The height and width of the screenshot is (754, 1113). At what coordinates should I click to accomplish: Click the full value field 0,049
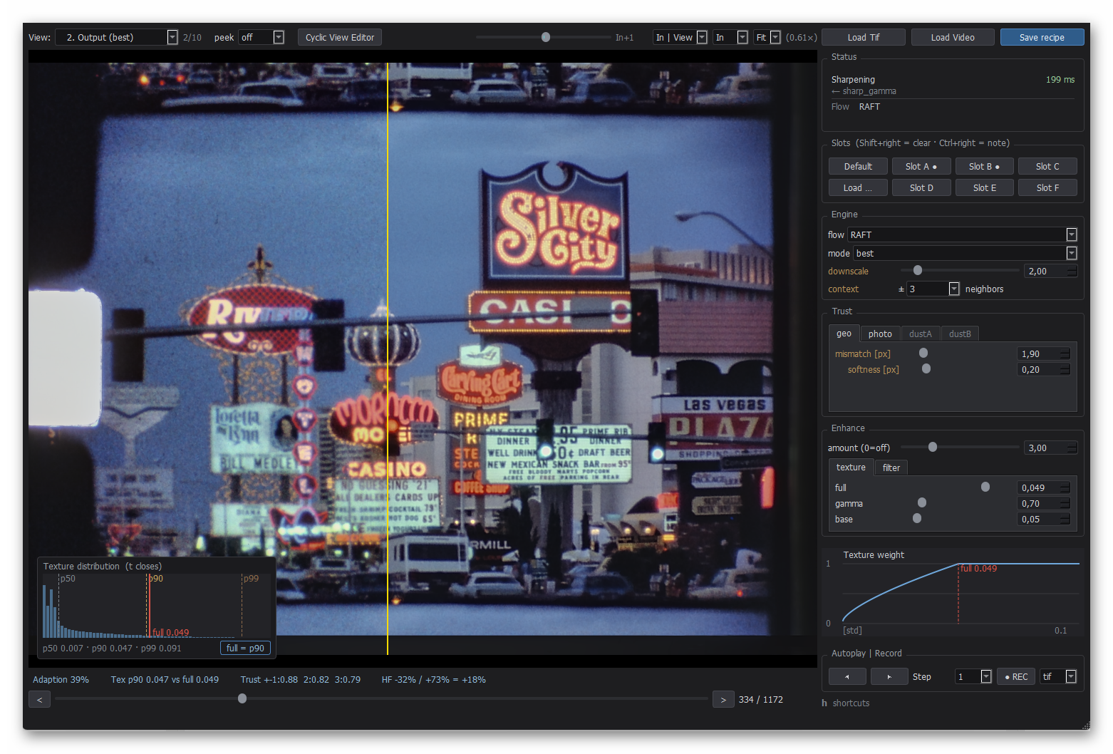(1045, 487)
